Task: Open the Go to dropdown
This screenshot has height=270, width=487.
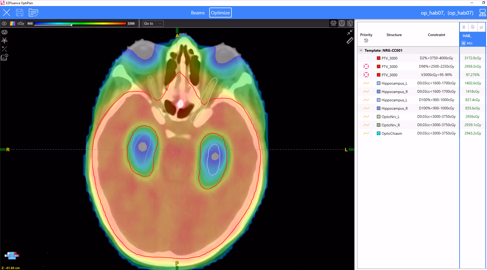Action: [x=153, y=24]
